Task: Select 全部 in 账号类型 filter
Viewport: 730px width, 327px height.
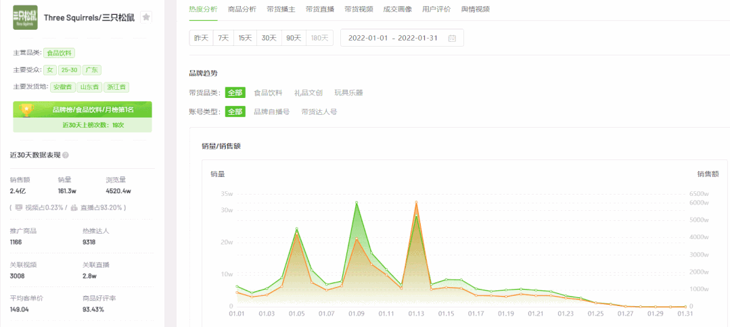Action: click(x=235, y=111)
